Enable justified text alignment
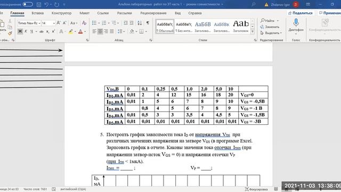Screen dimensions: 341x192 tap(112, 31)
